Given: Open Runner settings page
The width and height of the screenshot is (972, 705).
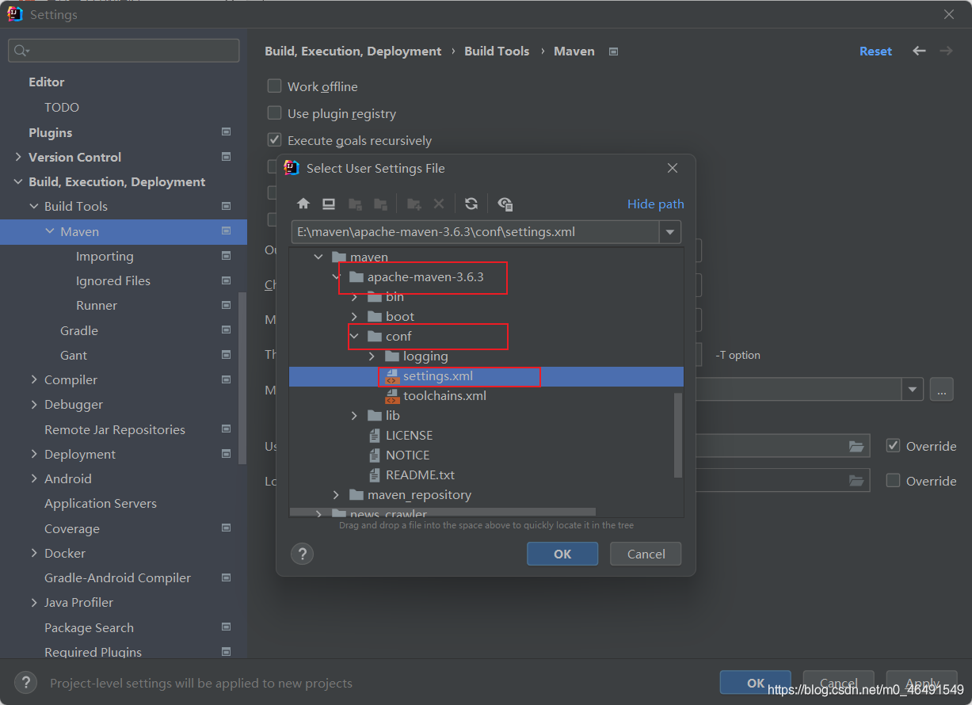Looking at the screenshot, I should (x=97, y=305).
